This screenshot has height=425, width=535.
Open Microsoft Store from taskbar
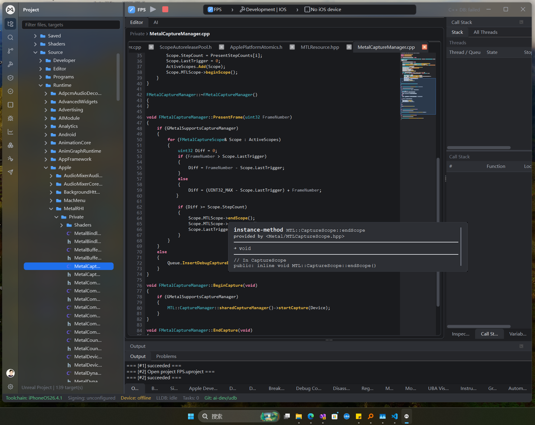(335, 416)
